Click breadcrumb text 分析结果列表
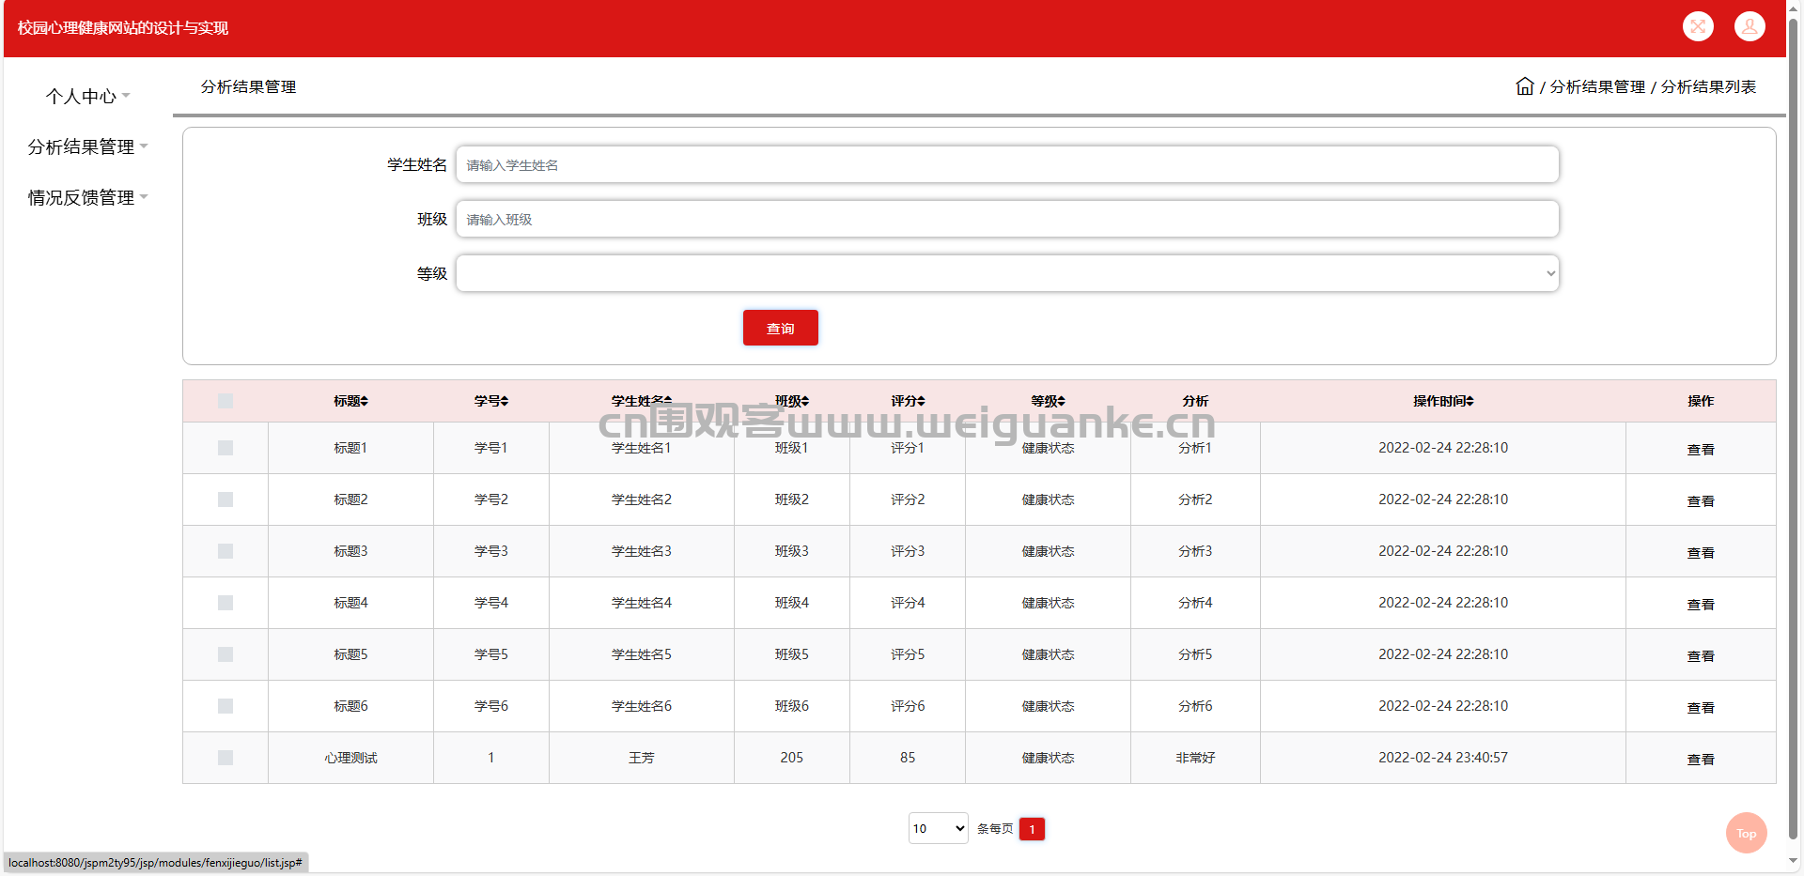This screenshot has height=876, width=1804. [x=1708, y=86]
